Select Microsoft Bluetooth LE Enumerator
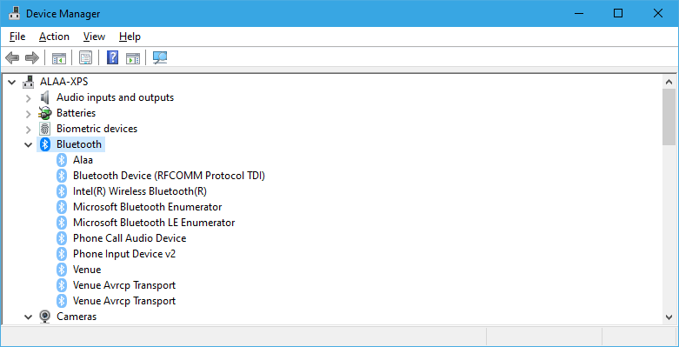The height and width of the screenshot is (347, 679). coord(154,223)
